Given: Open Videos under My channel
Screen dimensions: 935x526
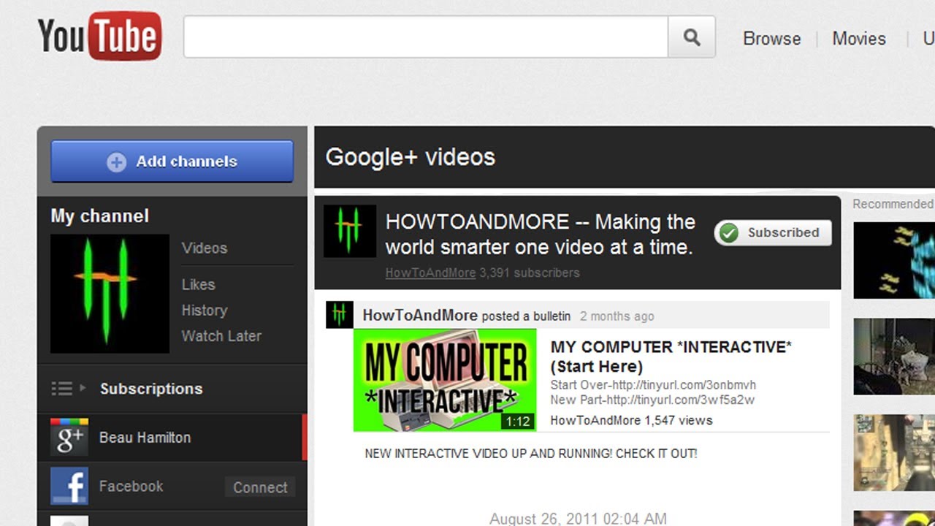Looking at the screenshot, I should (x=205, y=248).
